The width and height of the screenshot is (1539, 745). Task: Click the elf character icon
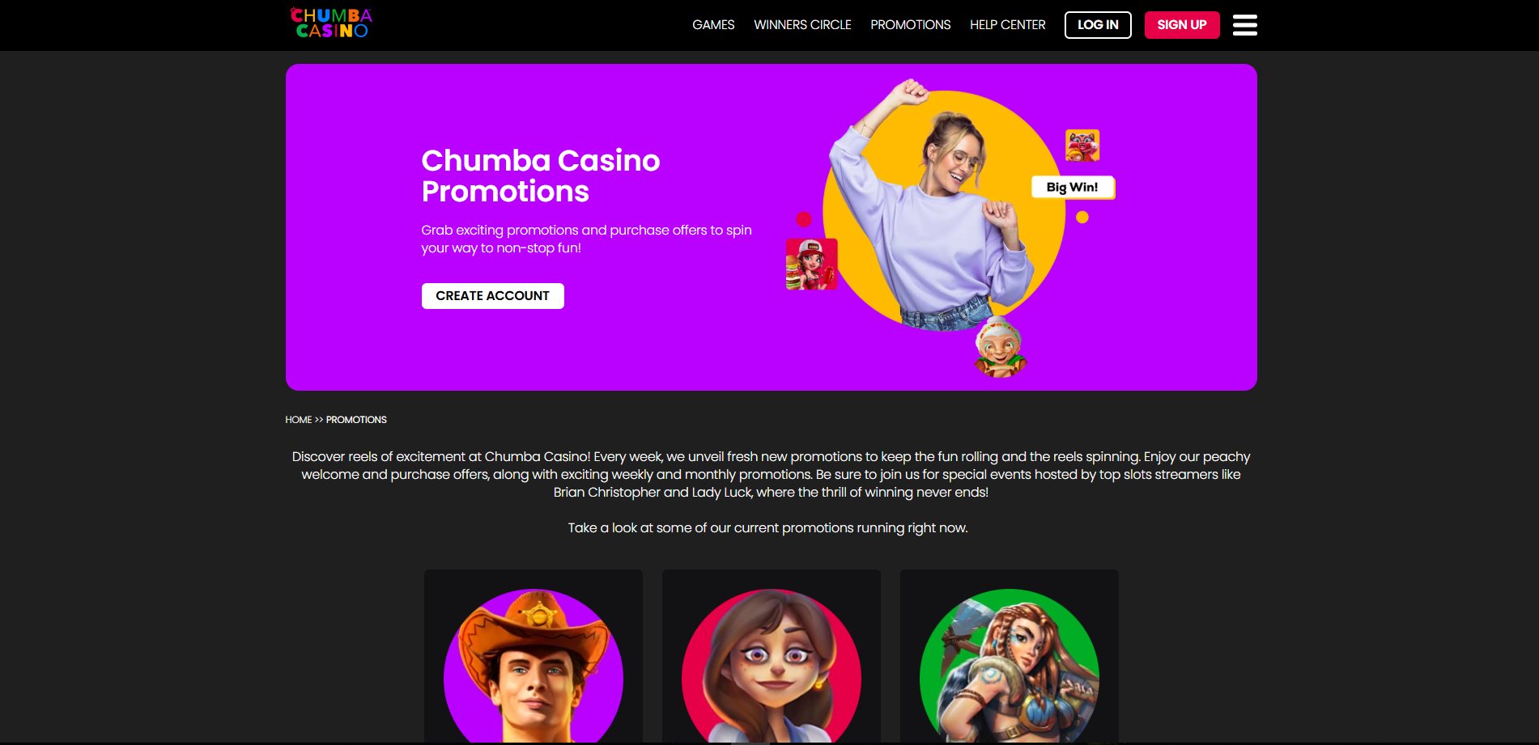click(x=1001, y=347)
